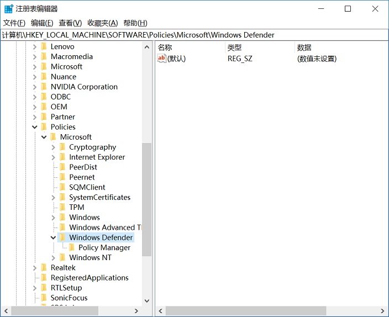
Task: Expand the Windows key arrow
Action: 53,218
